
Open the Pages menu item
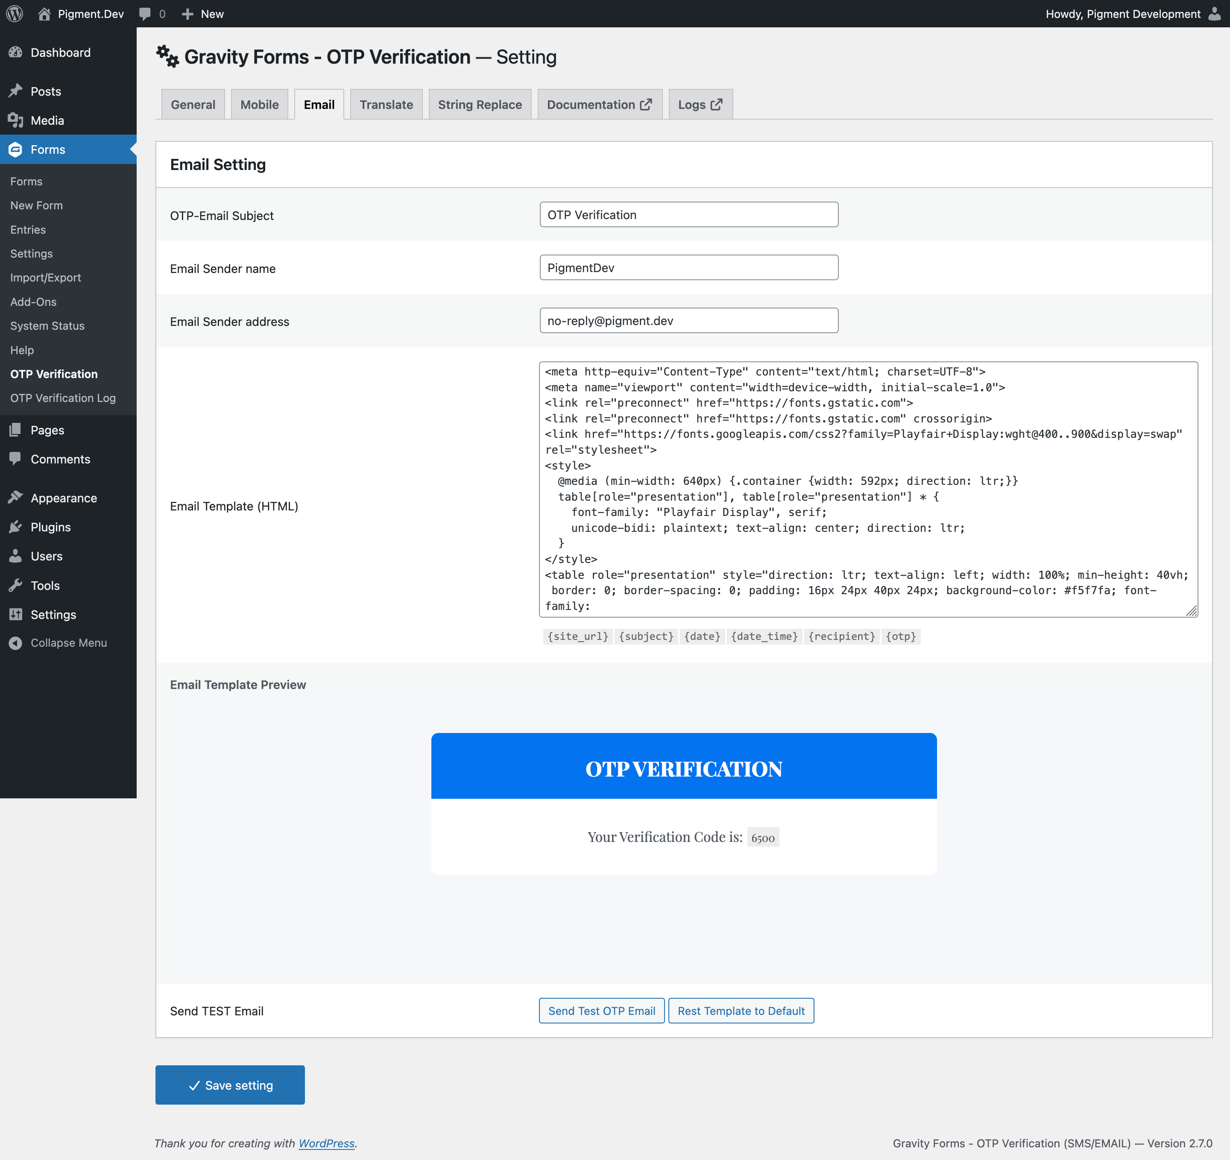point(68,429)
